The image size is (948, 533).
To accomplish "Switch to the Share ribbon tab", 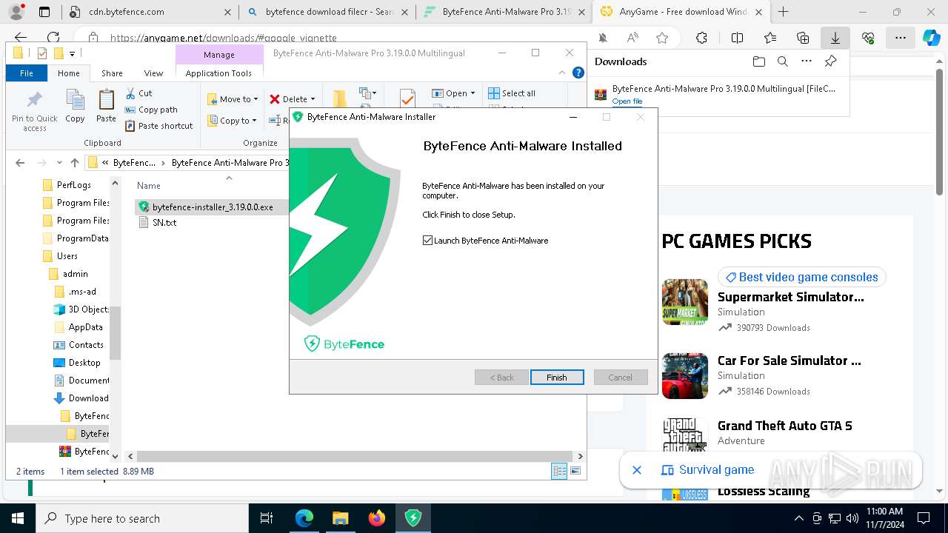I will (x=112, y=73).
